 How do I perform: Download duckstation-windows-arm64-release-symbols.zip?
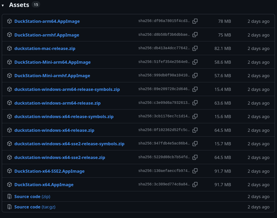pos(67,89)
